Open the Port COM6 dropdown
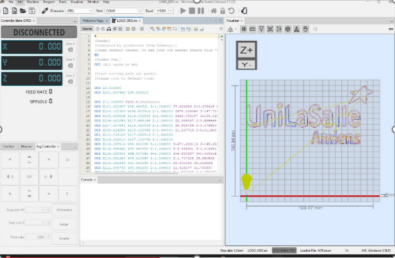The width and height of the screenshot is (395, 258). pos(123,11)
